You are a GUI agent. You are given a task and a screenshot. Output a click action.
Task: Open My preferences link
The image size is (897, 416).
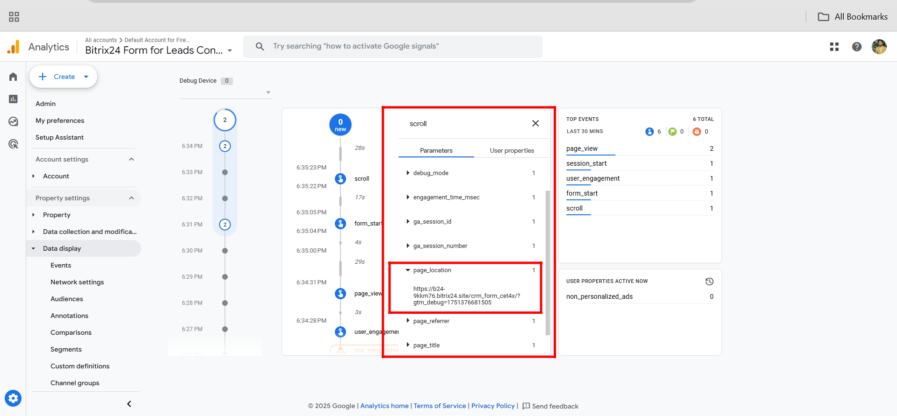[x=60, y=120]
